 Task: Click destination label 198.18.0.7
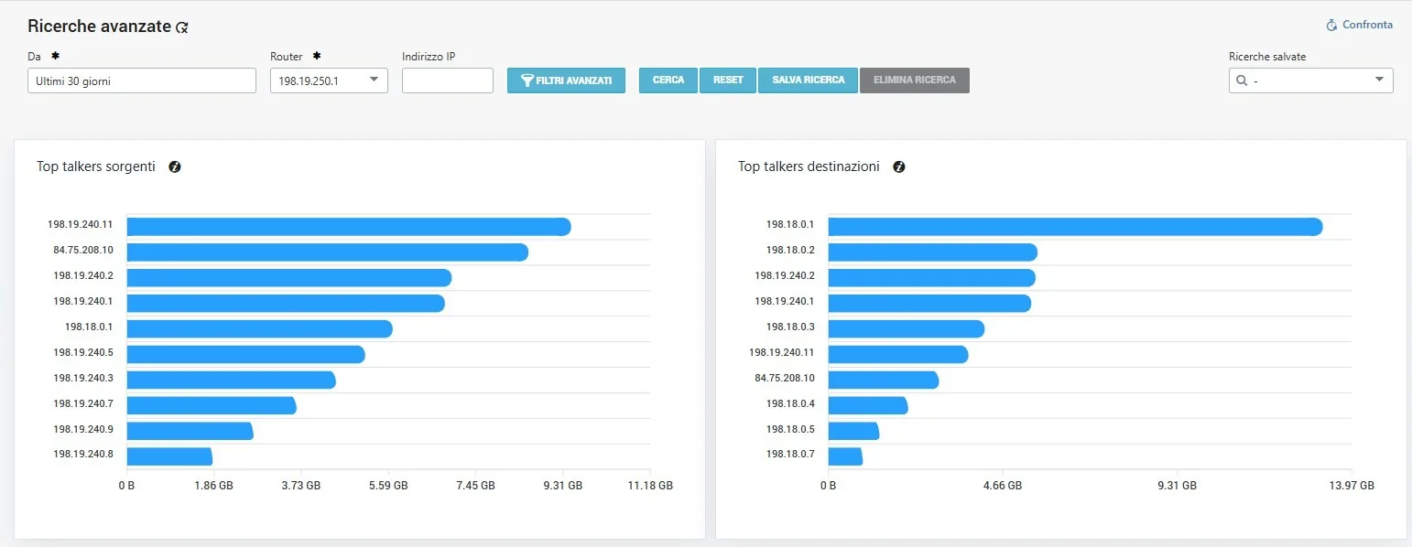click(790, 454)
